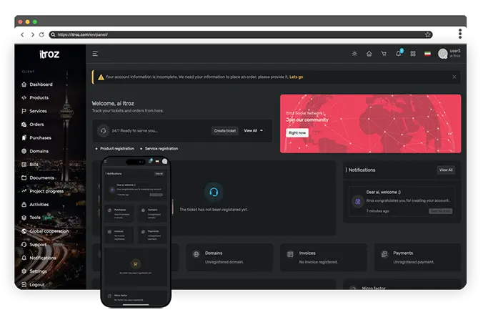Viewport: 483px width, 315px height.
Task: Select Domains from the sidebar
Action: tap(39, 151)
